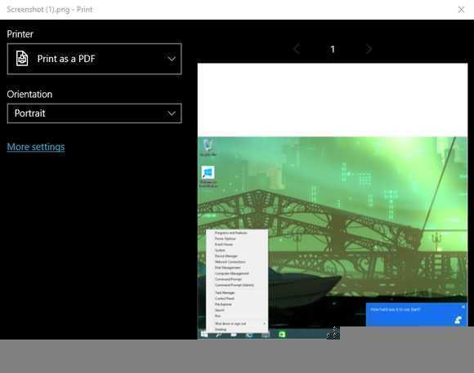Go to the next preview page arrow
474x373 pixels.
point(369,49)
